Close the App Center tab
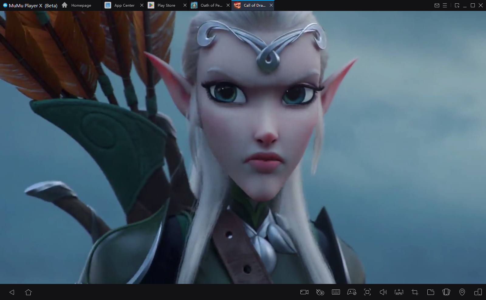This screenshot has height=300, width=486. (x=142, y=5)
